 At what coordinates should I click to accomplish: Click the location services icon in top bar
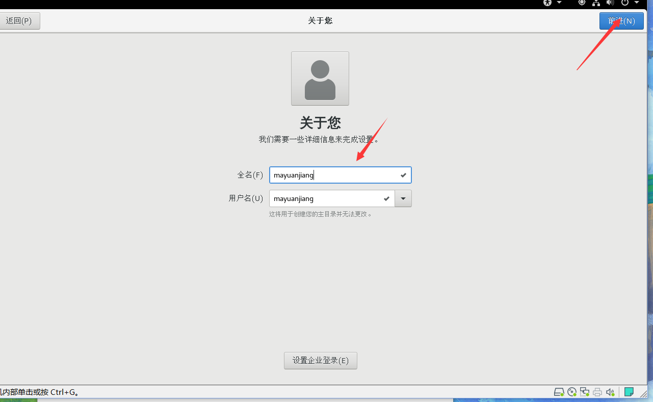tap(582, 3)
